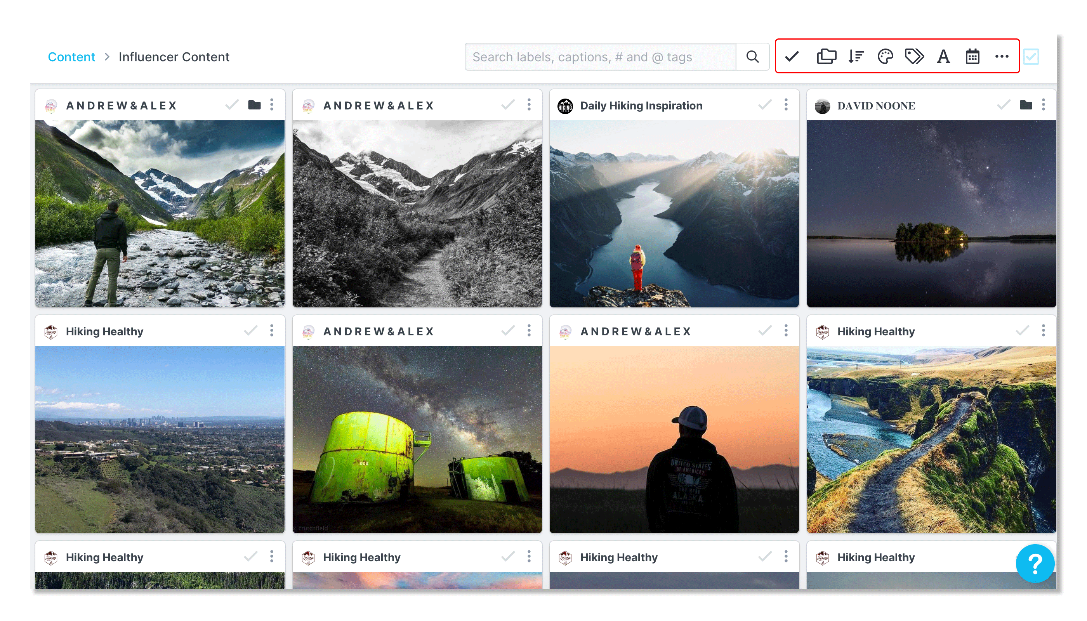Open three-dot menu on David Noone card
Image resolution: width=1087 pixels, height=621 pixels.
click(1044, 104)
